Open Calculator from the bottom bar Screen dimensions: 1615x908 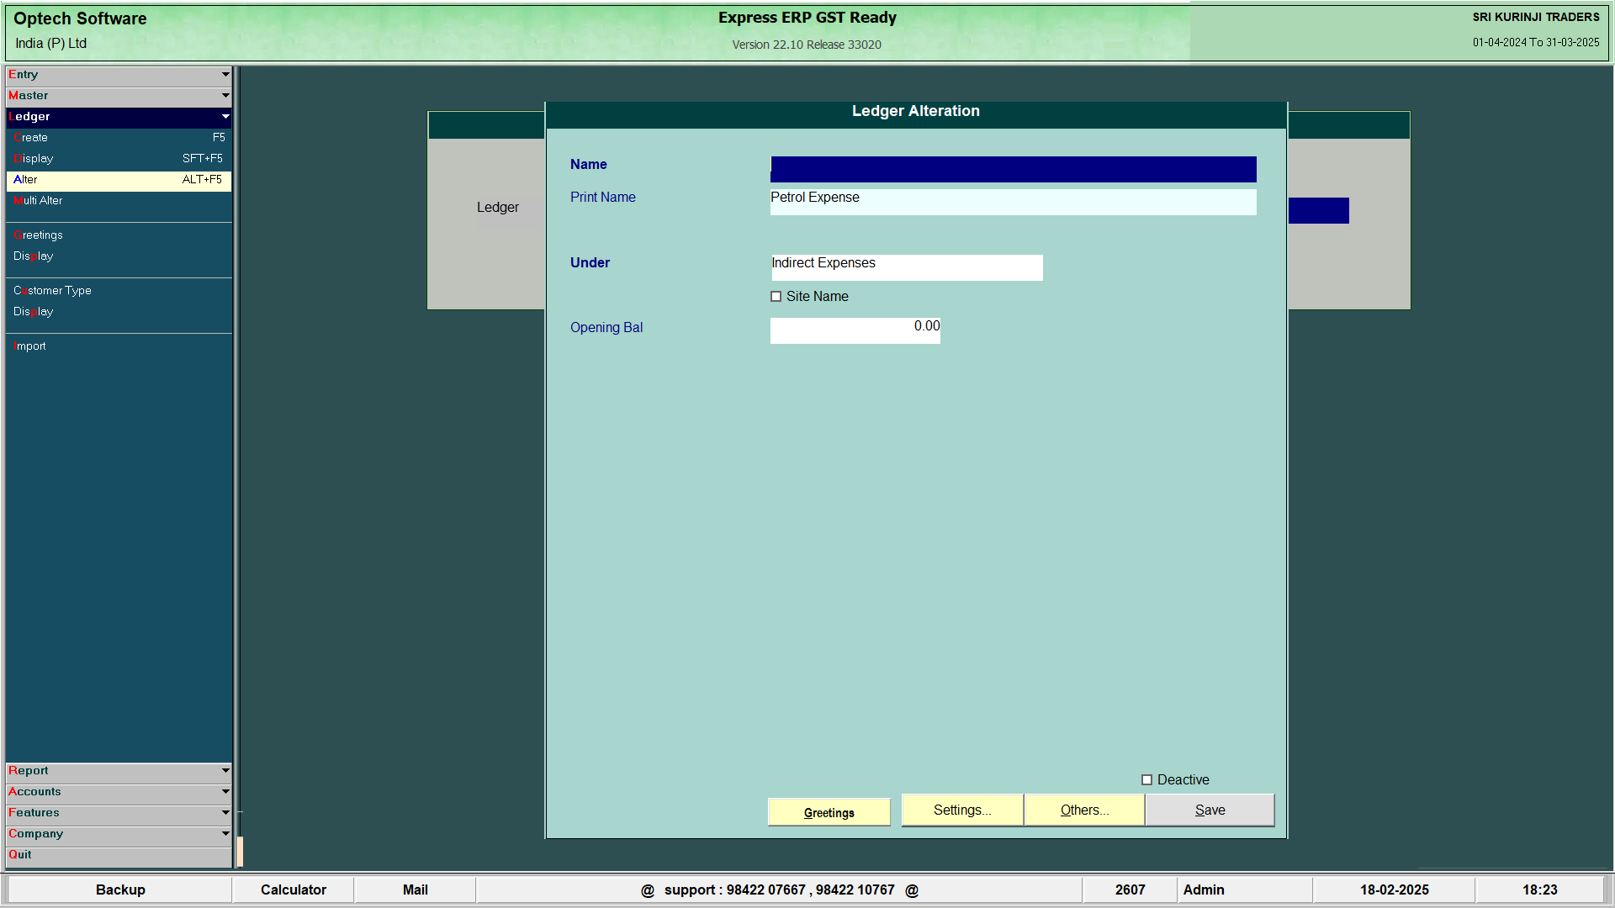pos(293,890)
